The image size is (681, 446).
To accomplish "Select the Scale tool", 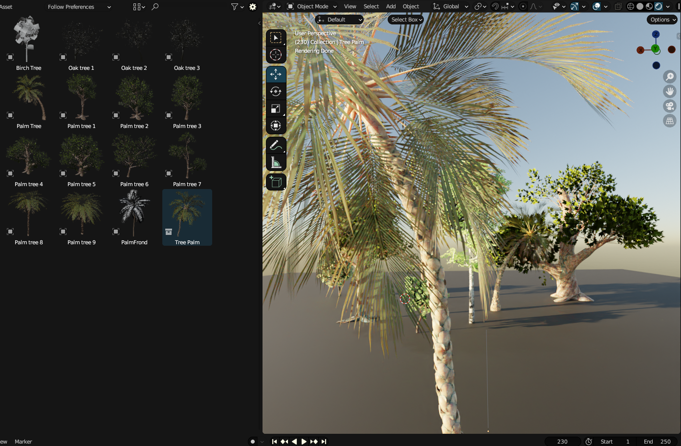I will point(276,108).
